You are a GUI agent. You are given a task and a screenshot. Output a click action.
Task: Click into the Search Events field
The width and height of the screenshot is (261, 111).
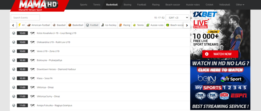click(x=25, y=18)
